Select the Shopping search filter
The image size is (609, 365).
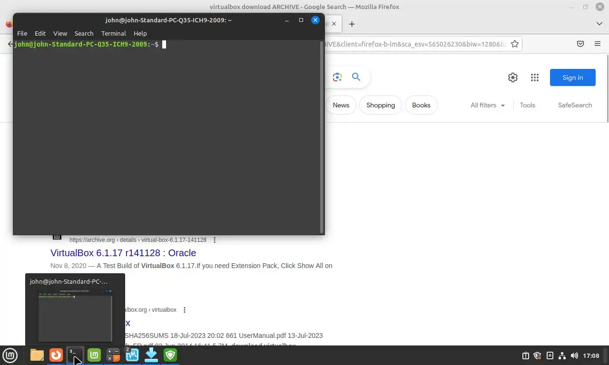[381, 105]
